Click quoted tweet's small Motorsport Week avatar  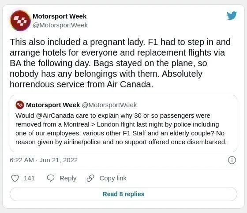click(x=20, y=105)
